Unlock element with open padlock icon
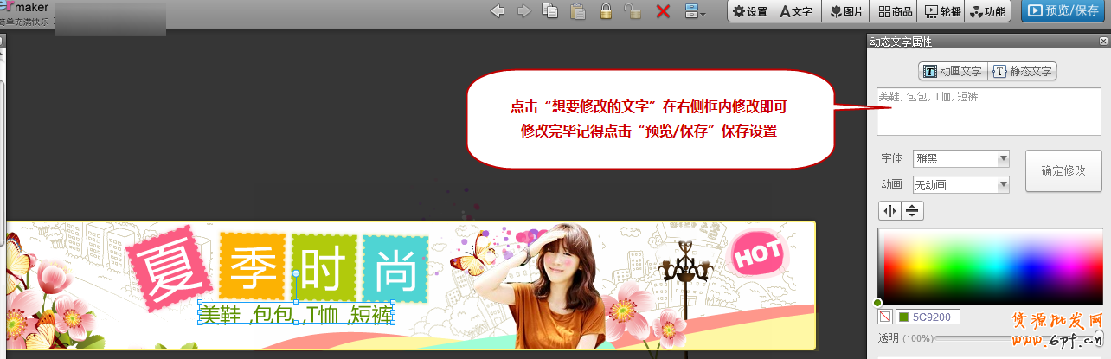Screen dimensions: 1111x359 tap(633, 11)
